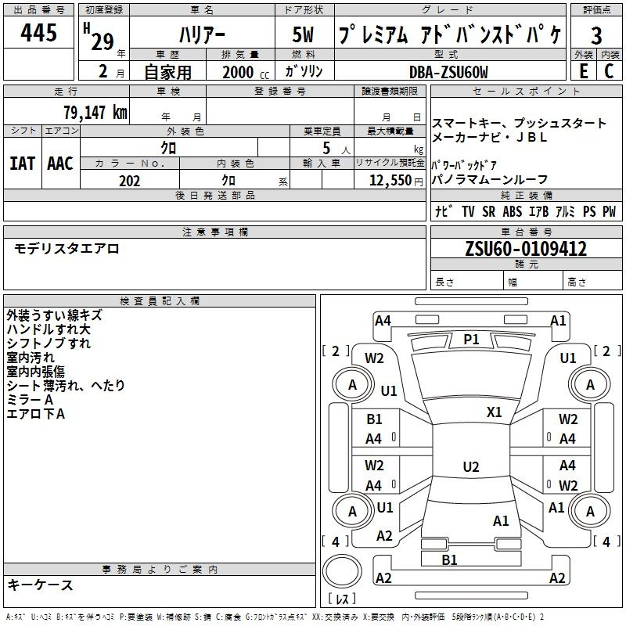Select the ナビ equipment indicator
This screenshot has height=626, width=626.
point(444,211)
